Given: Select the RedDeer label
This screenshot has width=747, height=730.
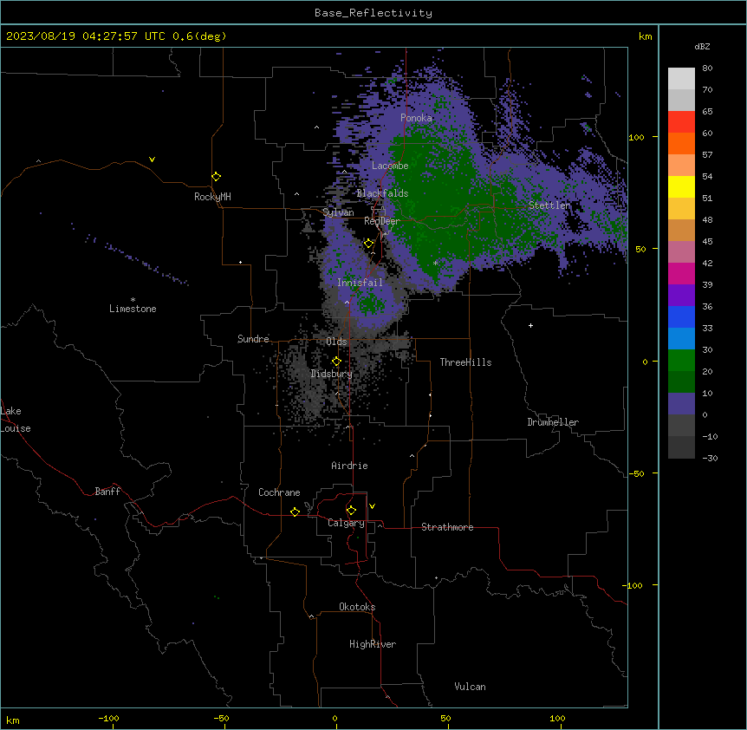Looking at the screenshot, I should pos(382,221).
